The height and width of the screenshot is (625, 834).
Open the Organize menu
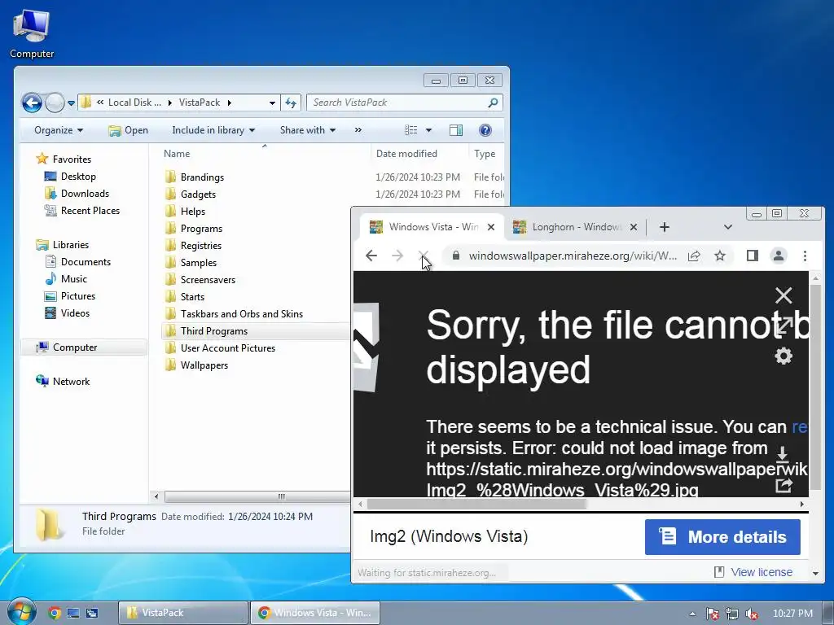pyautogui.click(x=59, y=130)
